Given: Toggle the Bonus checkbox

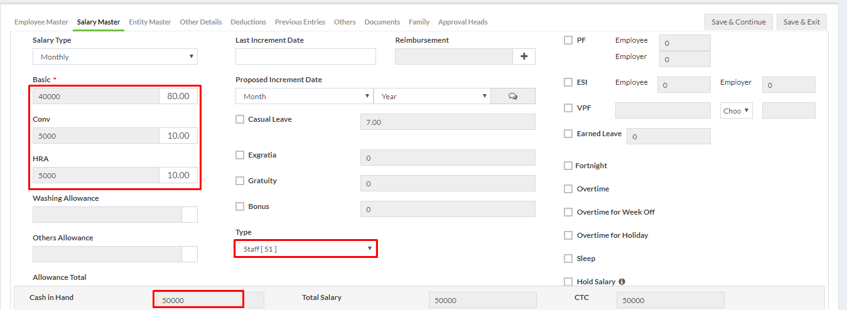Looking at the screenshot, I should coord(240,206).
